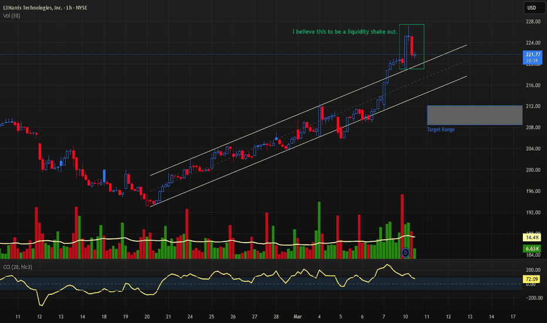Select the Vol (30) indicator label
The height and width of the screenshot is (323, 547).
pyautogui.click(x=12, y=16)
